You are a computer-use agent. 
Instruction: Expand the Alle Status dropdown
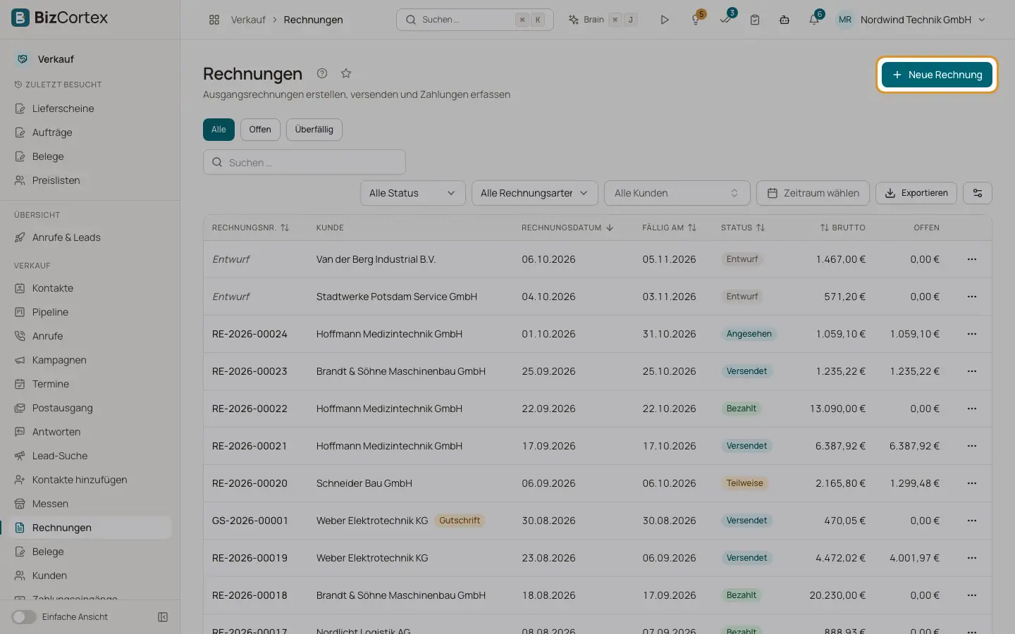[412, 193]
